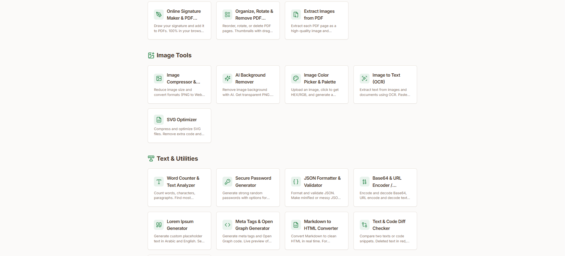Click the Image Color Picker palette icon

[296, 78]
